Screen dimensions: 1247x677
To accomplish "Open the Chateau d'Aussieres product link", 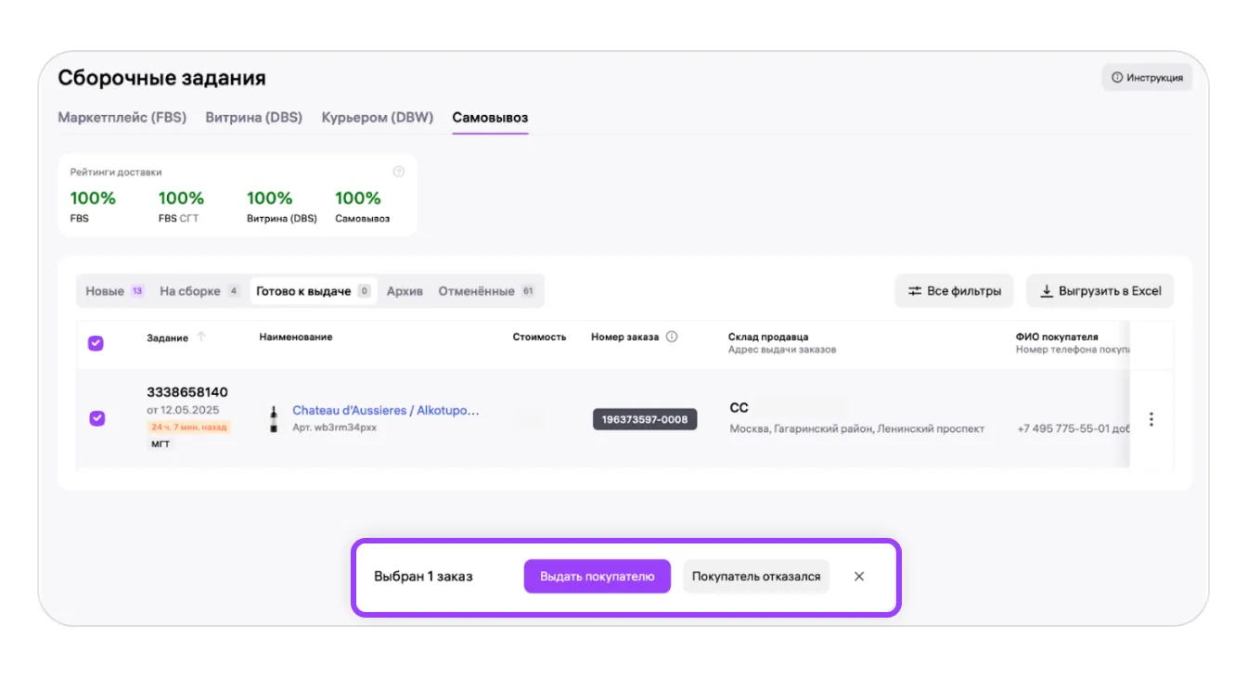I will coord(385,410).
